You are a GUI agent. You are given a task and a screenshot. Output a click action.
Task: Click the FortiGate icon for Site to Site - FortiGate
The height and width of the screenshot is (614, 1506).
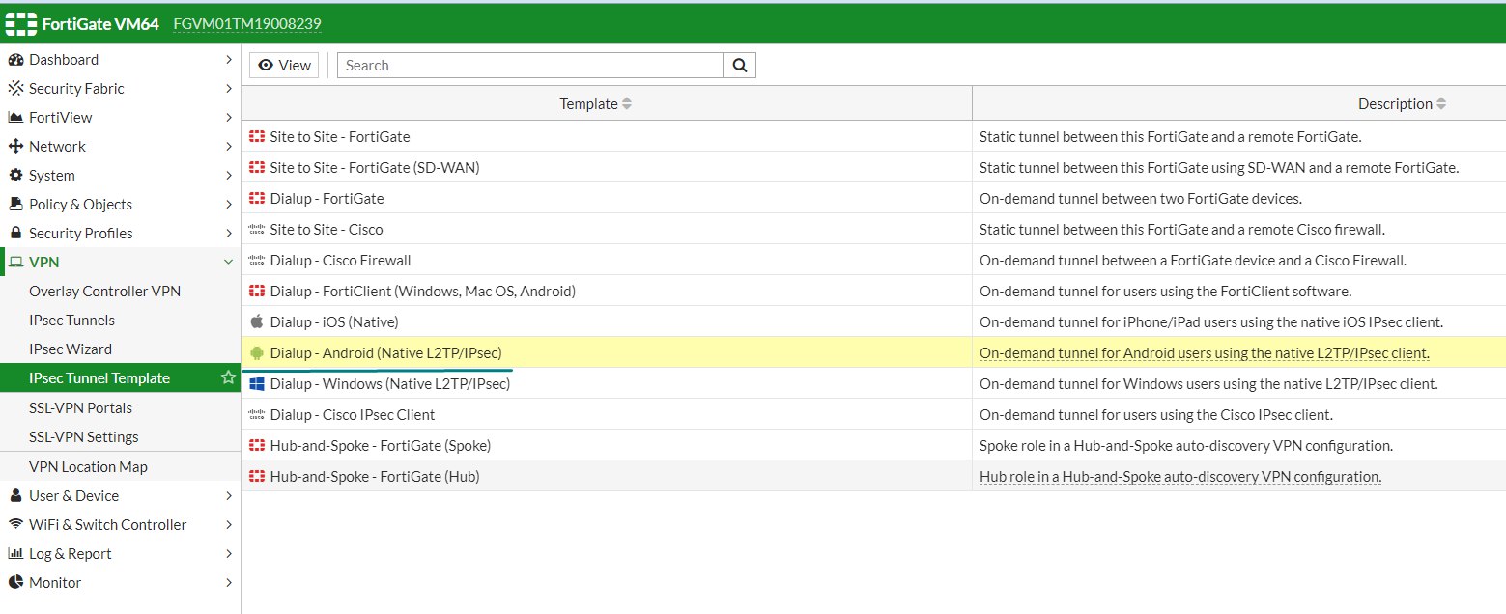point(257,137)
